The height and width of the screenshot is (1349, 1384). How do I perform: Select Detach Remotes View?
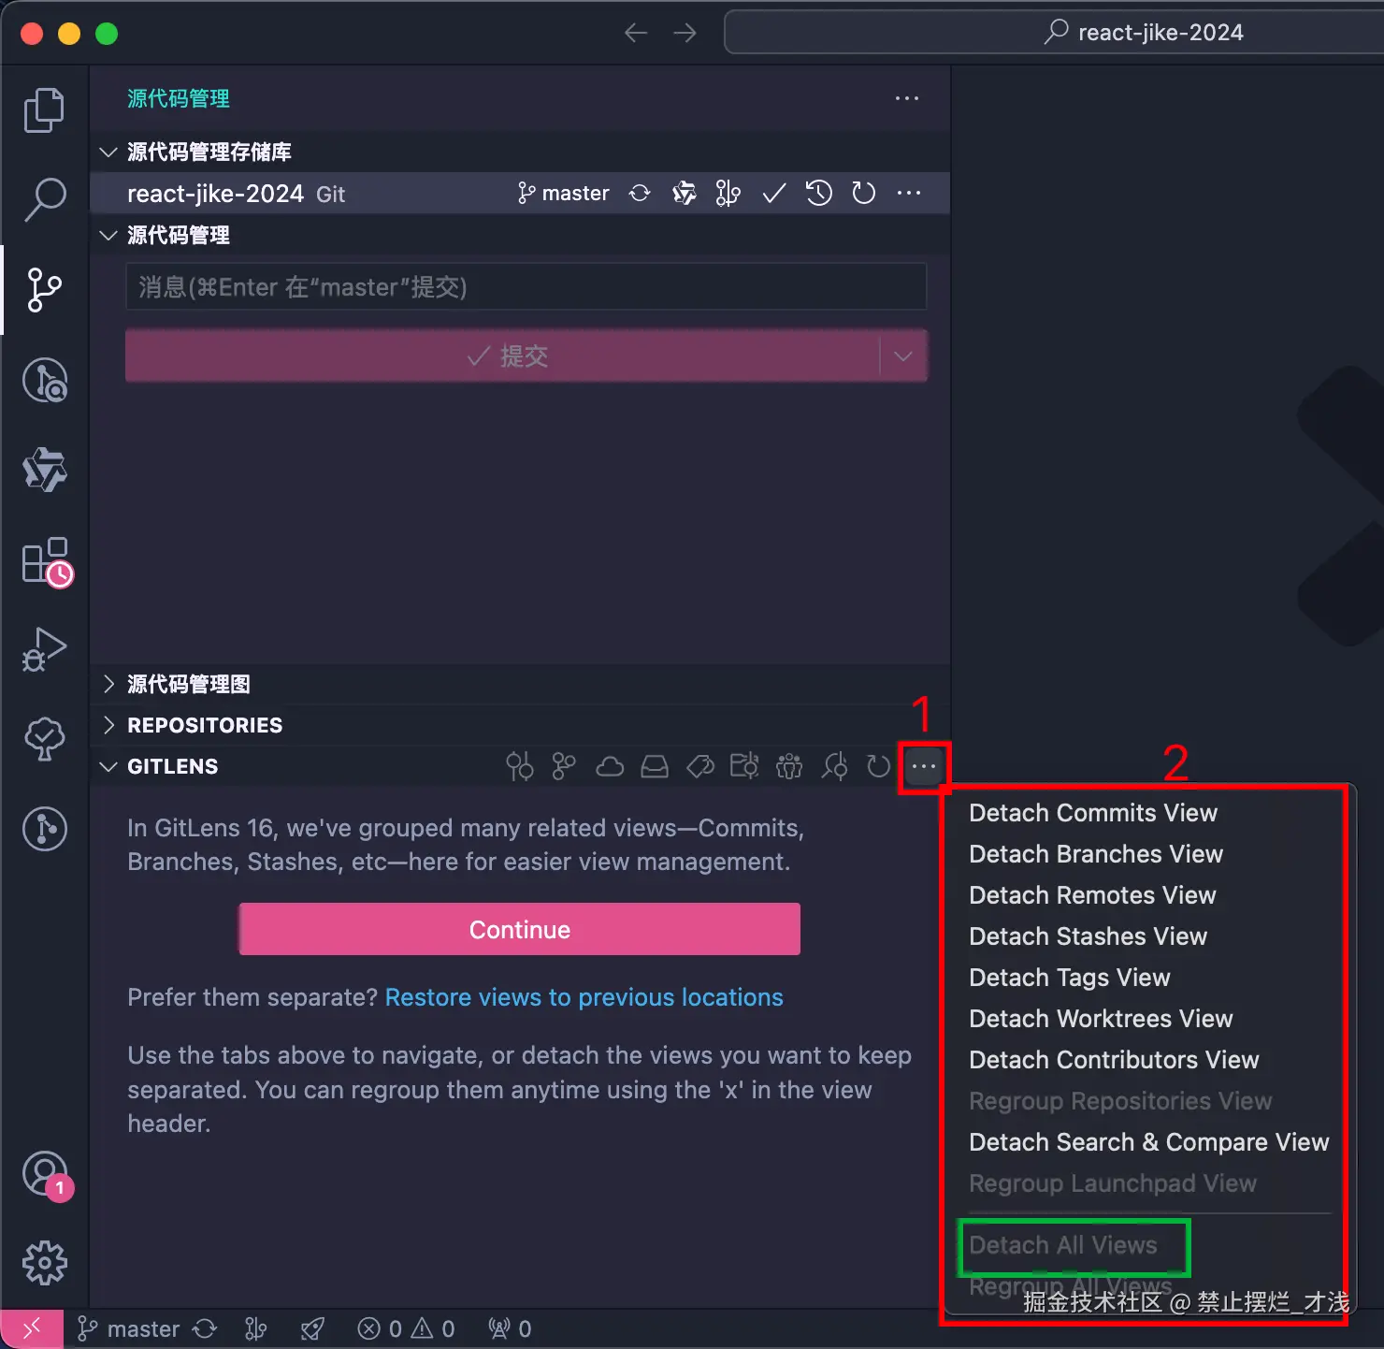pos(1092,895)
